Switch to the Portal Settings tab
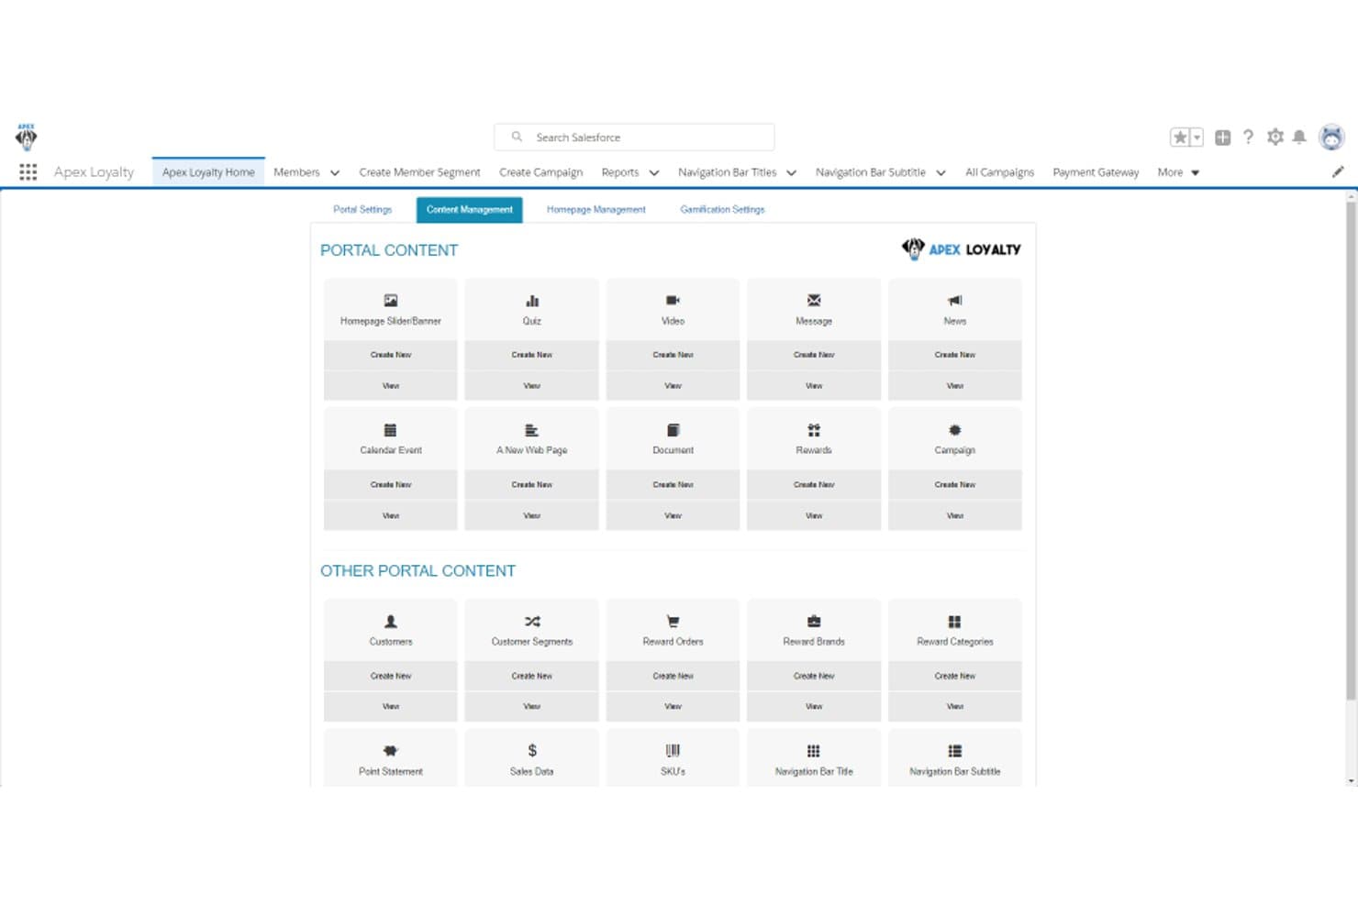The width and height of the screenshot is (1358, 905). pos(362,210)
